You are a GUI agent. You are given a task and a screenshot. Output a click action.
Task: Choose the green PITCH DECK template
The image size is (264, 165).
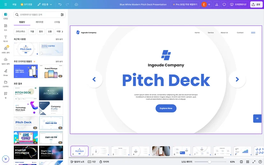pyautogui.click(x=26, y=94)
